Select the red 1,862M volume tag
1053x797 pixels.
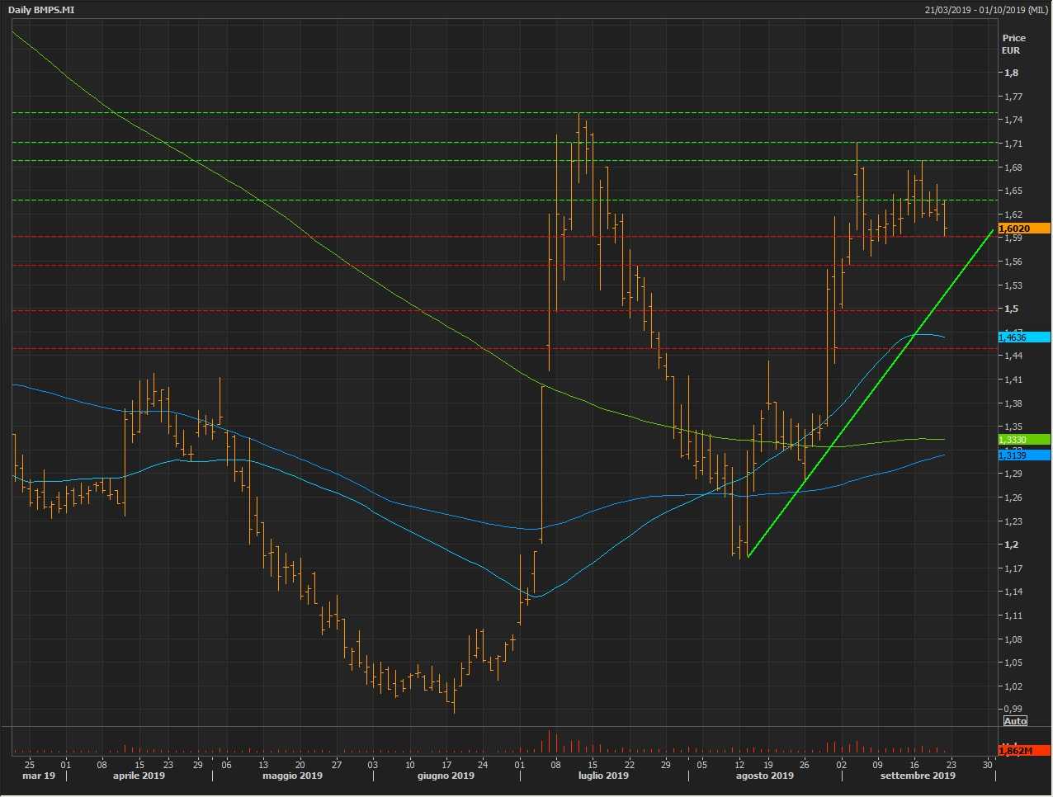(x=1023, y=751)
